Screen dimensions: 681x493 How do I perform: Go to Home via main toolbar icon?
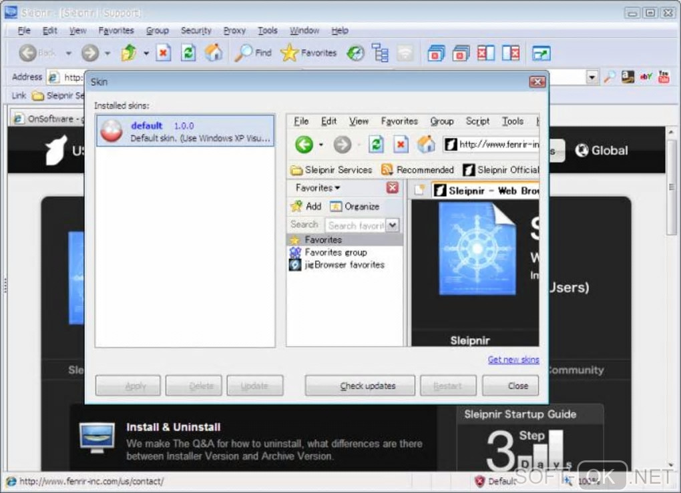click(x=213, y=53)
